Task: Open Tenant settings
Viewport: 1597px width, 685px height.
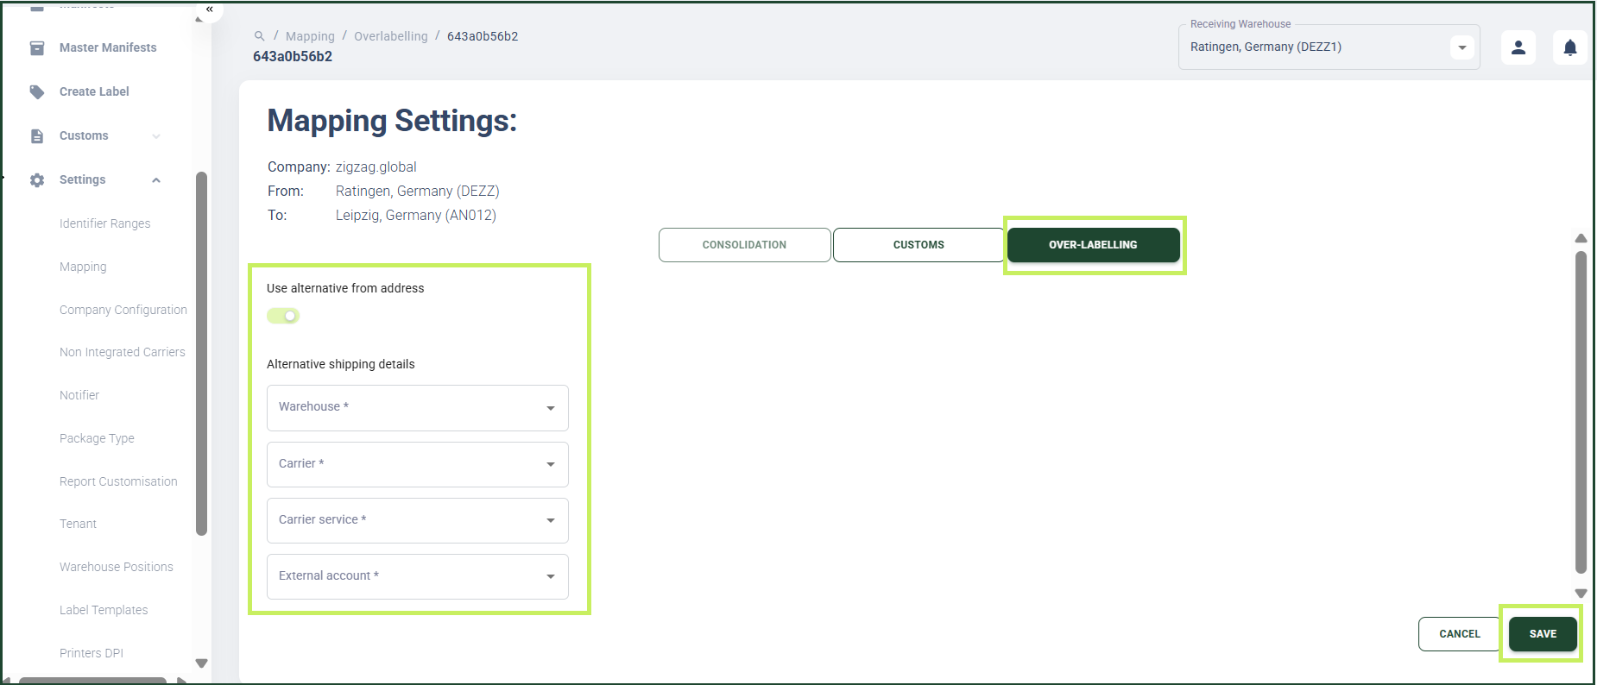Action: (78, 524)
